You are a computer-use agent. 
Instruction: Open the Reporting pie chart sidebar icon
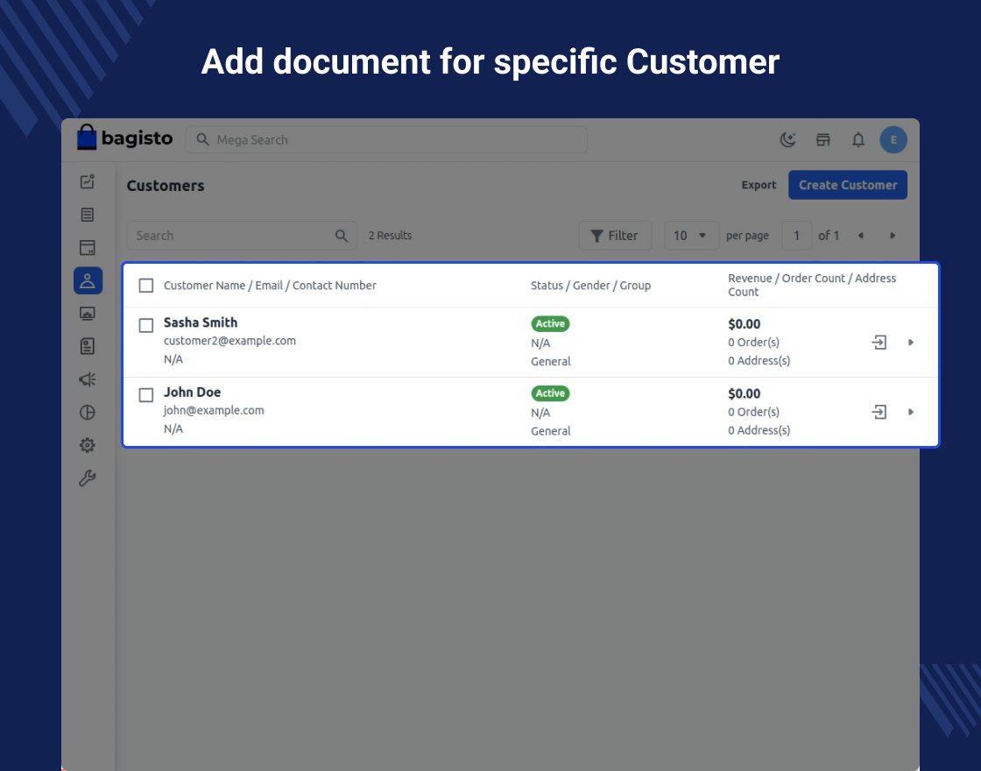coord(88,413)
